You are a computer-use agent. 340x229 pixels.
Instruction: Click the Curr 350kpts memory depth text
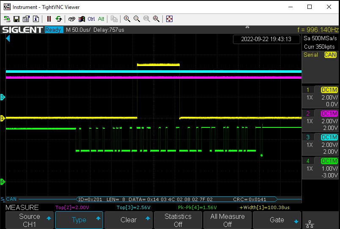pos(319,47)
